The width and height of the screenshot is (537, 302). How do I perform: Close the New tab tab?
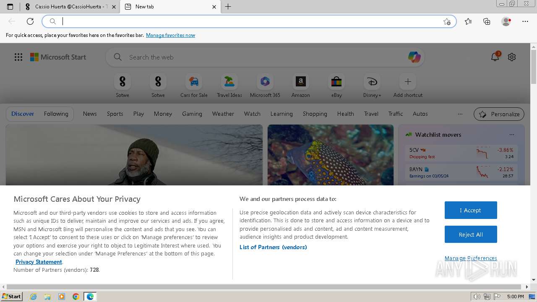click(214, 7)
